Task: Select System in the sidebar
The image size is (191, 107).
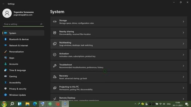Action: [23, 33]
